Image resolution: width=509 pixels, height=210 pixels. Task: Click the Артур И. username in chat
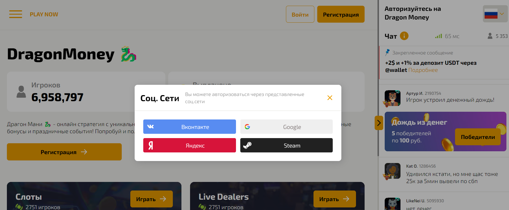click(x=415, y=93)
